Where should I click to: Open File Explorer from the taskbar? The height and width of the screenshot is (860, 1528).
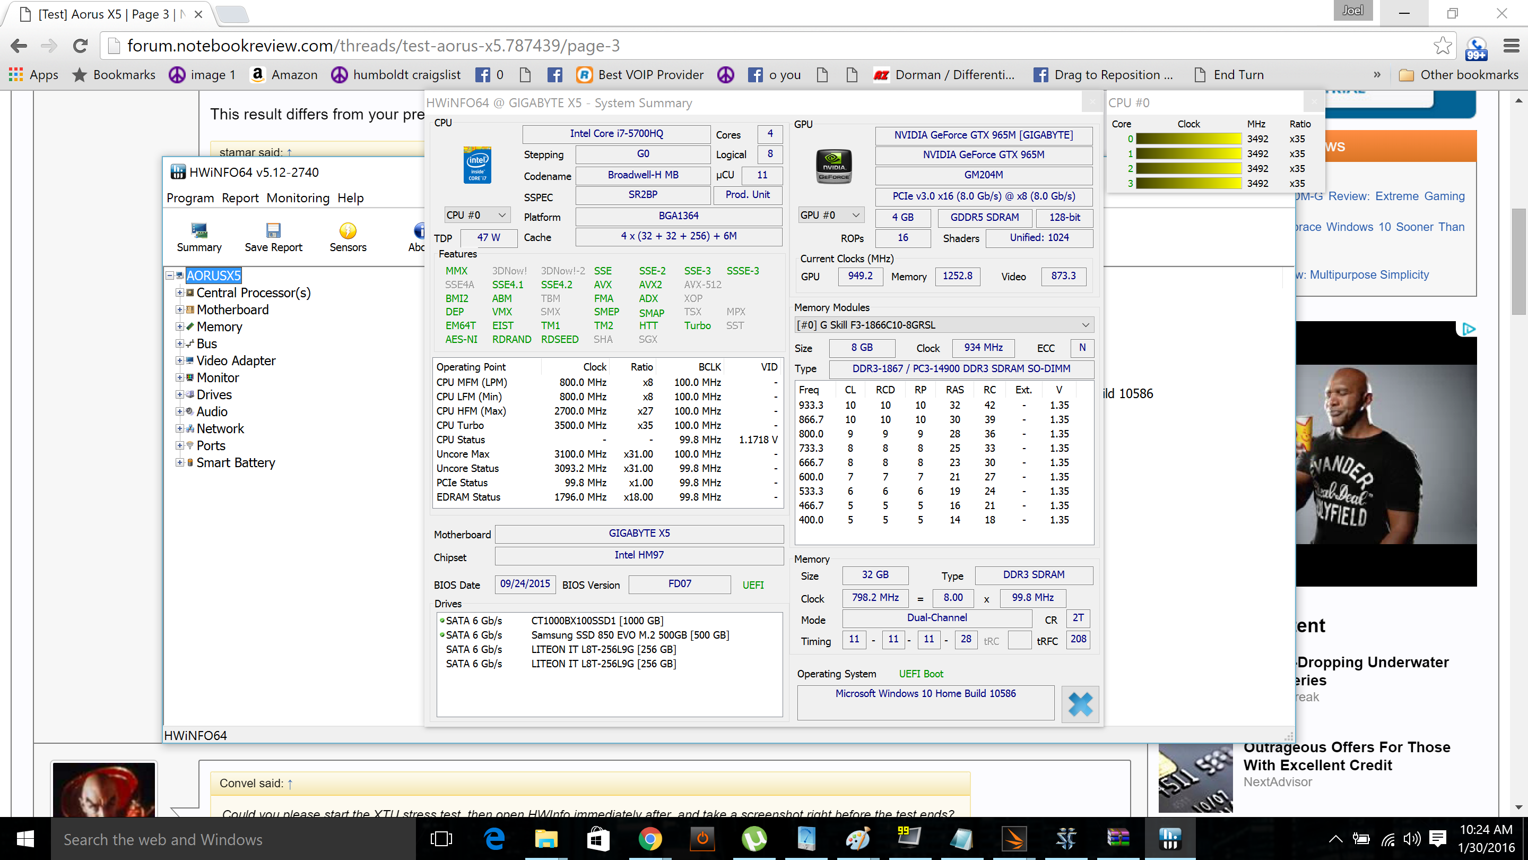(546, 839)
